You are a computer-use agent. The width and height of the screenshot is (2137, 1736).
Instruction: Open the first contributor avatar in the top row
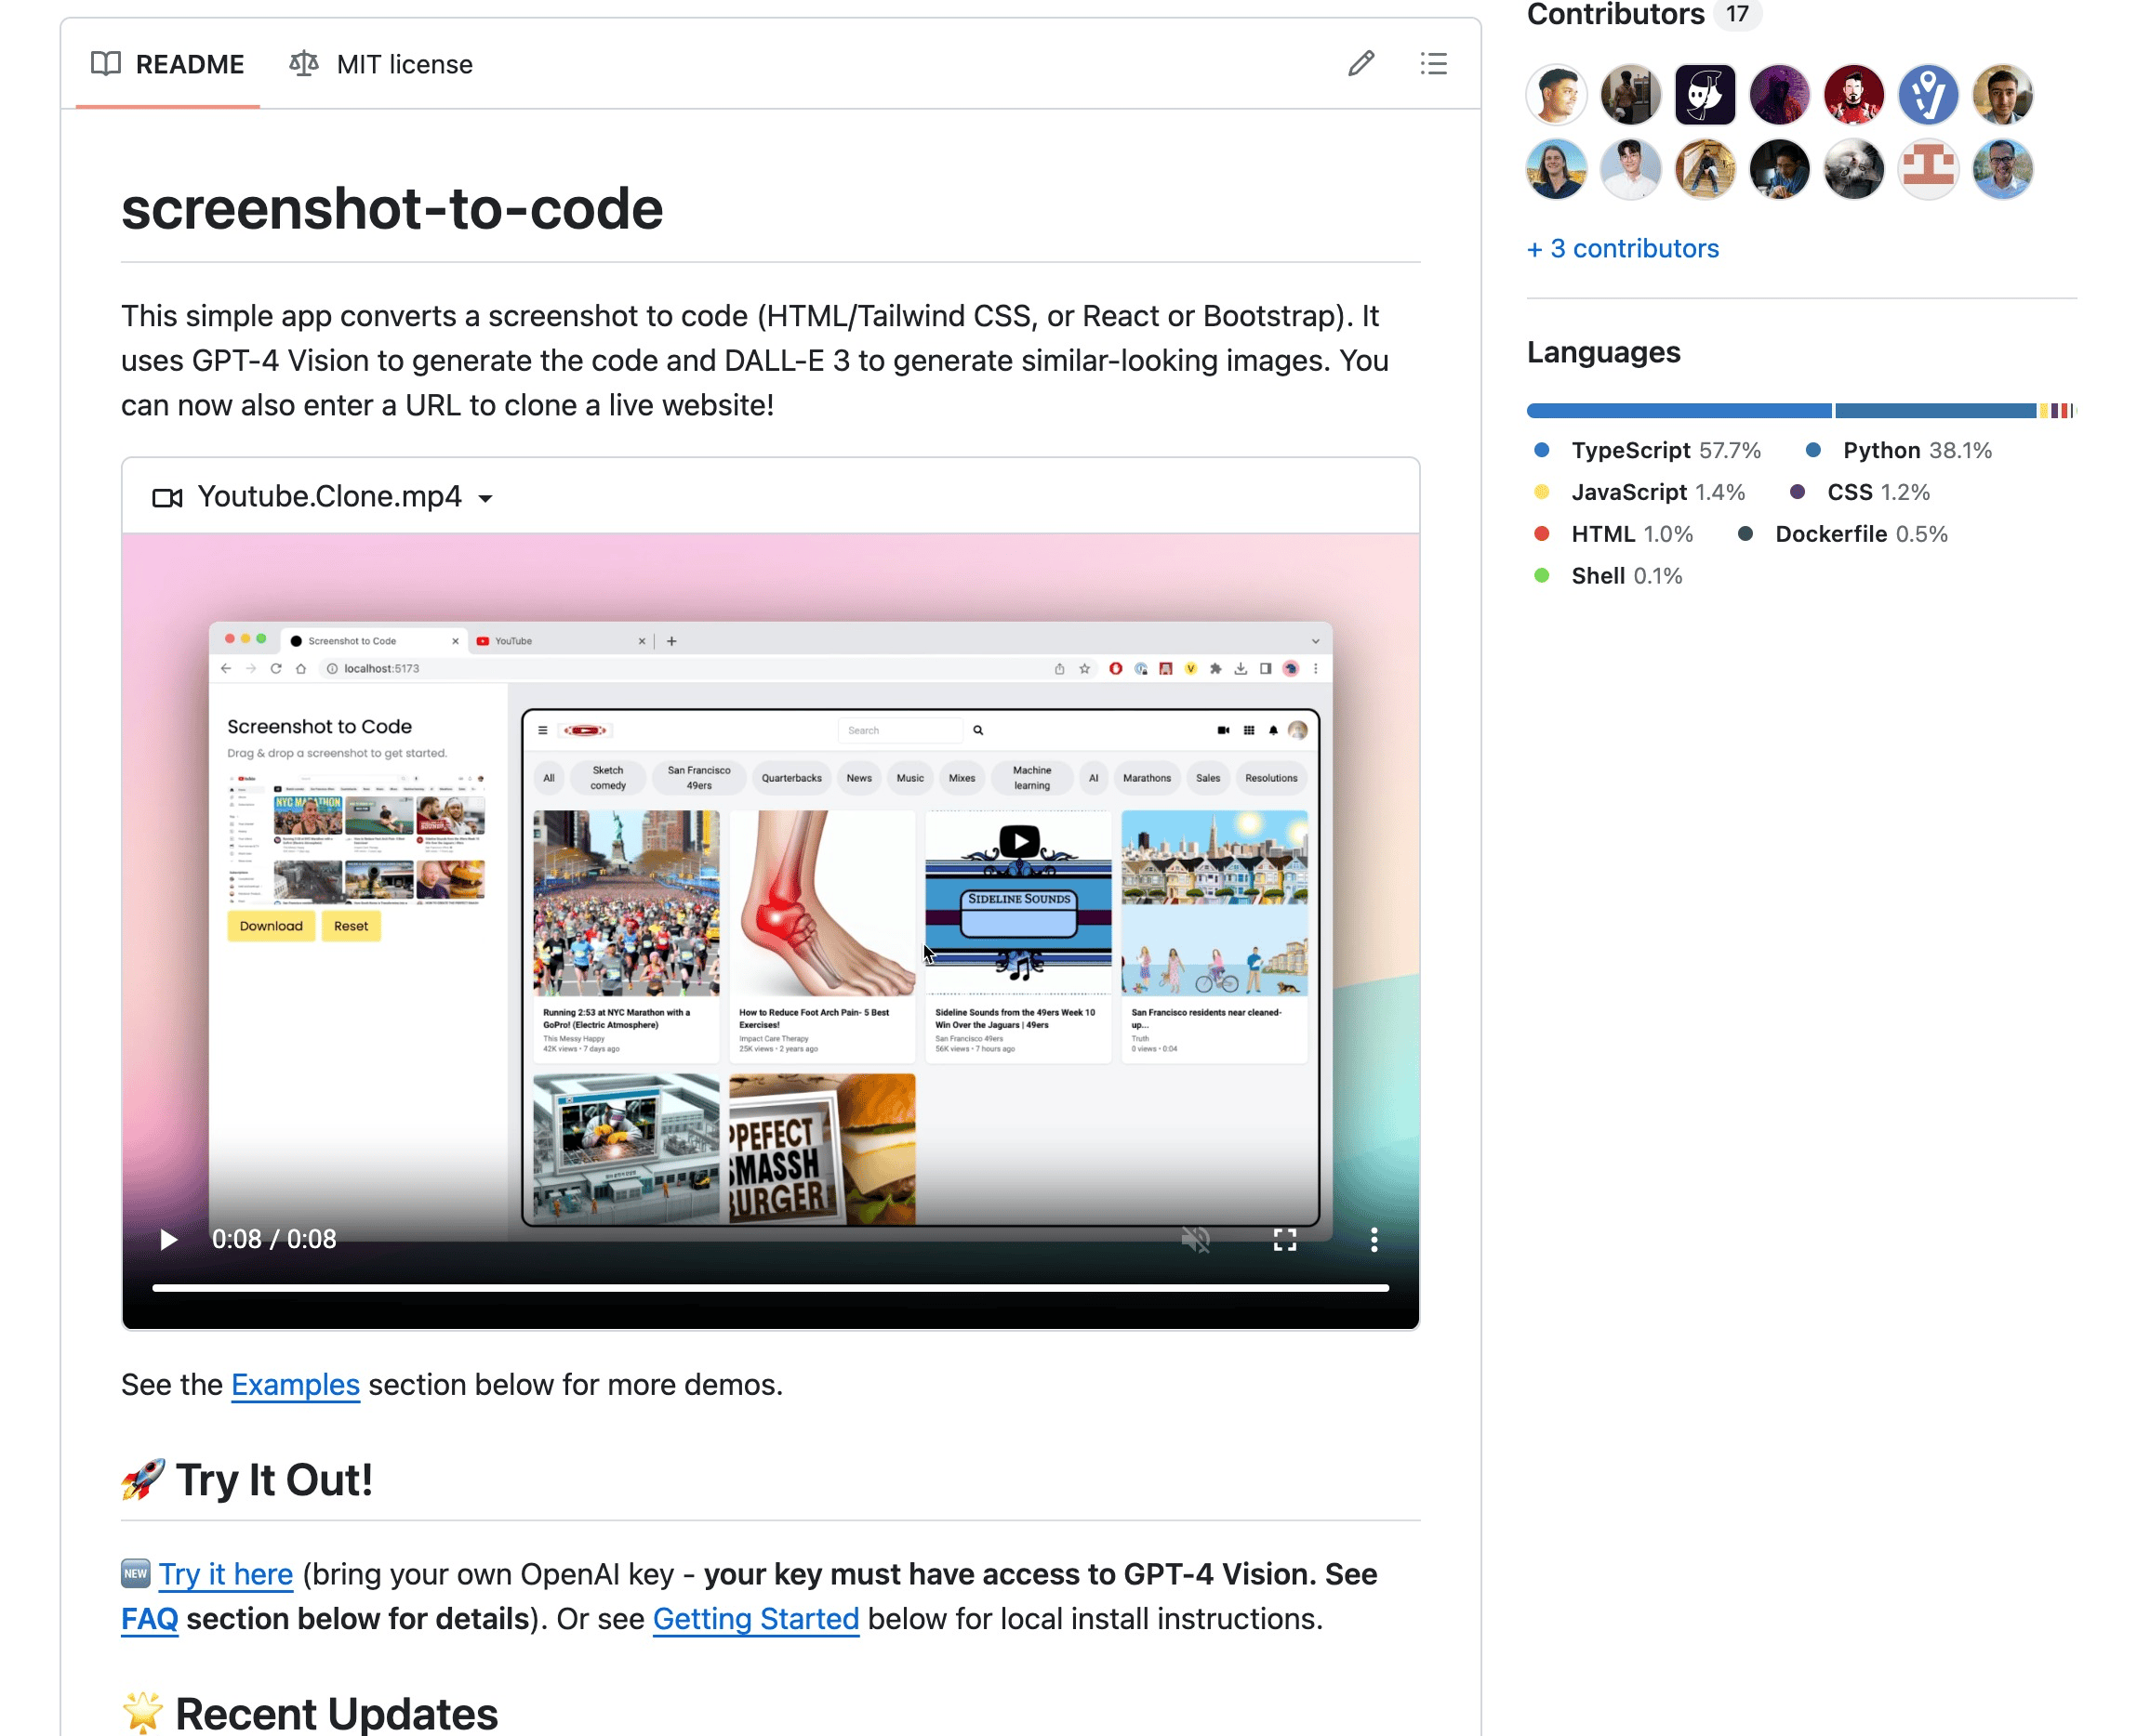point(1557,95)
